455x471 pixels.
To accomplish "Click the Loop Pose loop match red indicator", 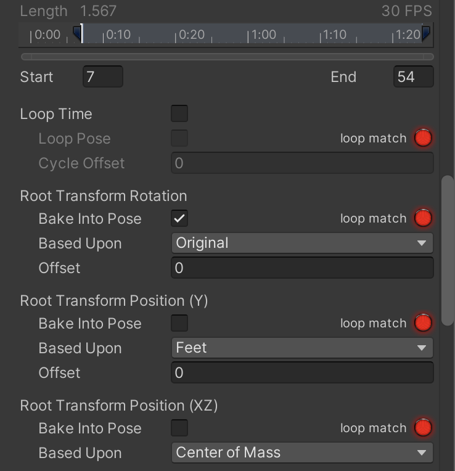I will point(423,138).
